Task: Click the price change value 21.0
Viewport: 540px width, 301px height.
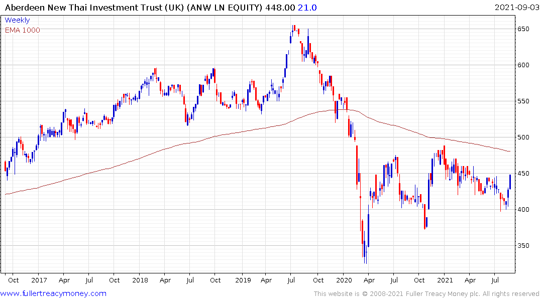Action: coord(307,7)
